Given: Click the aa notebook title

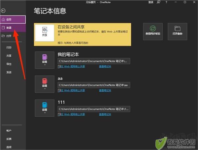Looking at the screenshot, I should [x=60, y=78].
